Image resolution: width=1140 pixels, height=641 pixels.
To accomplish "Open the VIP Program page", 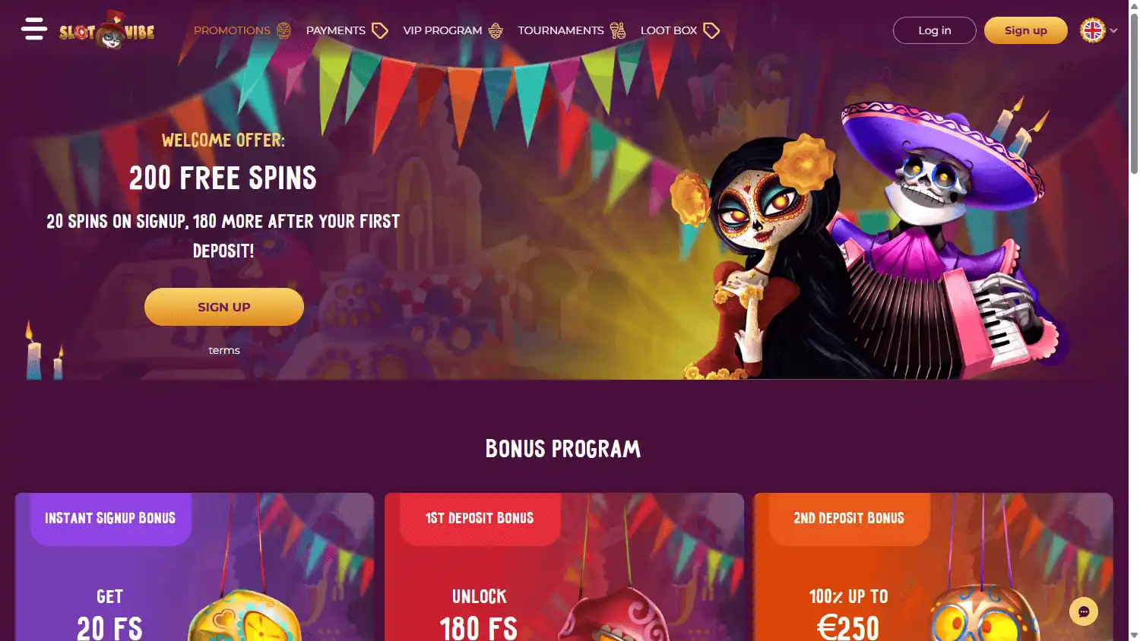I will [x=442, y=30].
